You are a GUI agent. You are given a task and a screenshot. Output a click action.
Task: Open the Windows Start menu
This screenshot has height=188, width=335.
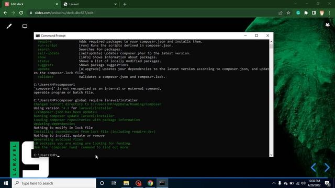tap(6, 183)
